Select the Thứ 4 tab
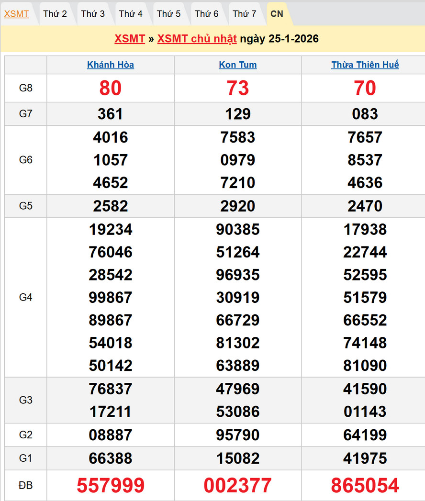Screen dimensions: 425x501 point(131,14)
